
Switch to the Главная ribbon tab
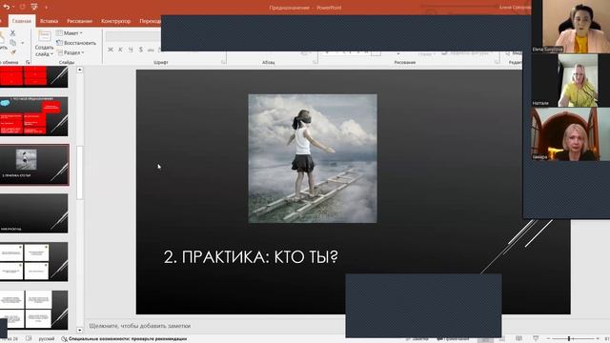21,21
